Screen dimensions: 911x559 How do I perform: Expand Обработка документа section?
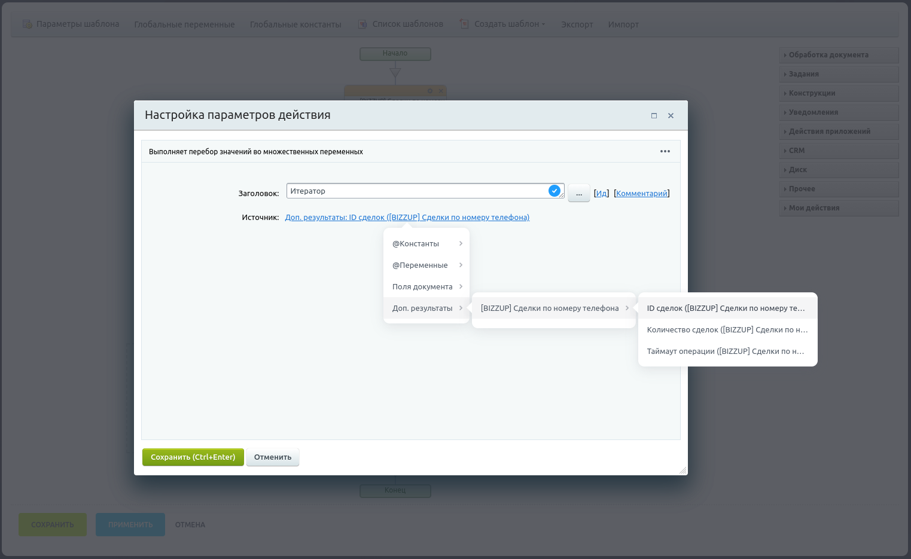pos(839,55)
